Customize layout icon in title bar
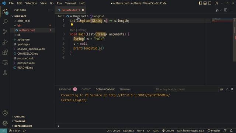The width and height of the screenshot is (236, 133). pyautogui.click(x=216, y=3)
